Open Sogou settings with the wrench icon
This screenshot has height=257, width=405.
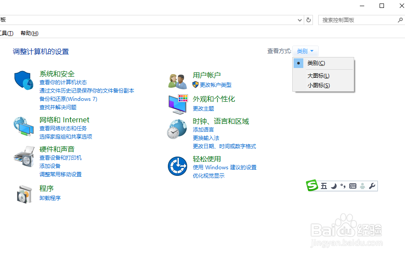point(373,186)
